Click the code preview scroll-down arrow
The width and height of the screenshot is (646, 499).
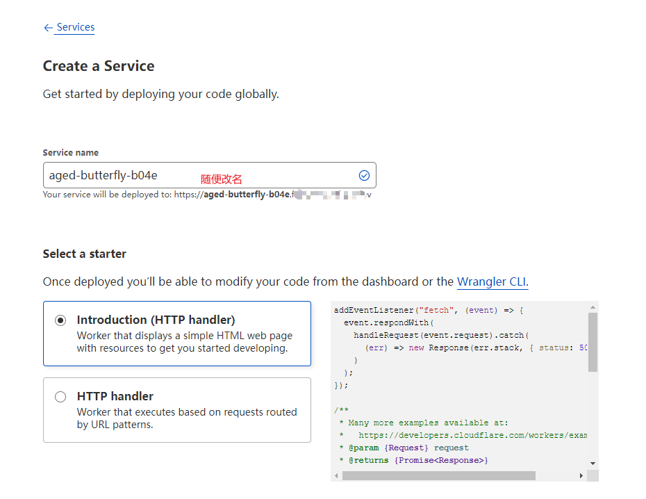tap(593, 464)
